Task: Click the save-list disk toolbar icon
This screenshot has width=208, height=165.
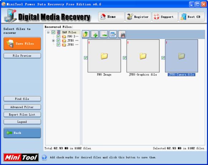Action: click(x=122, y=34)
